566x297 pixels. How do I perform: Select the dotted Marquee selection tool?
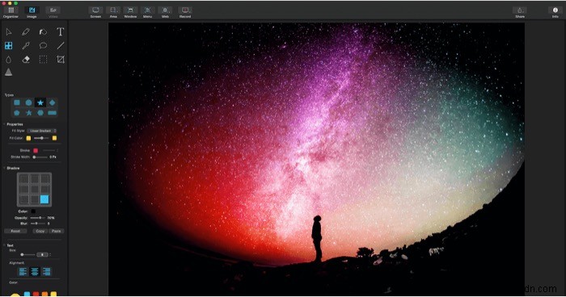tap(43, 60)
